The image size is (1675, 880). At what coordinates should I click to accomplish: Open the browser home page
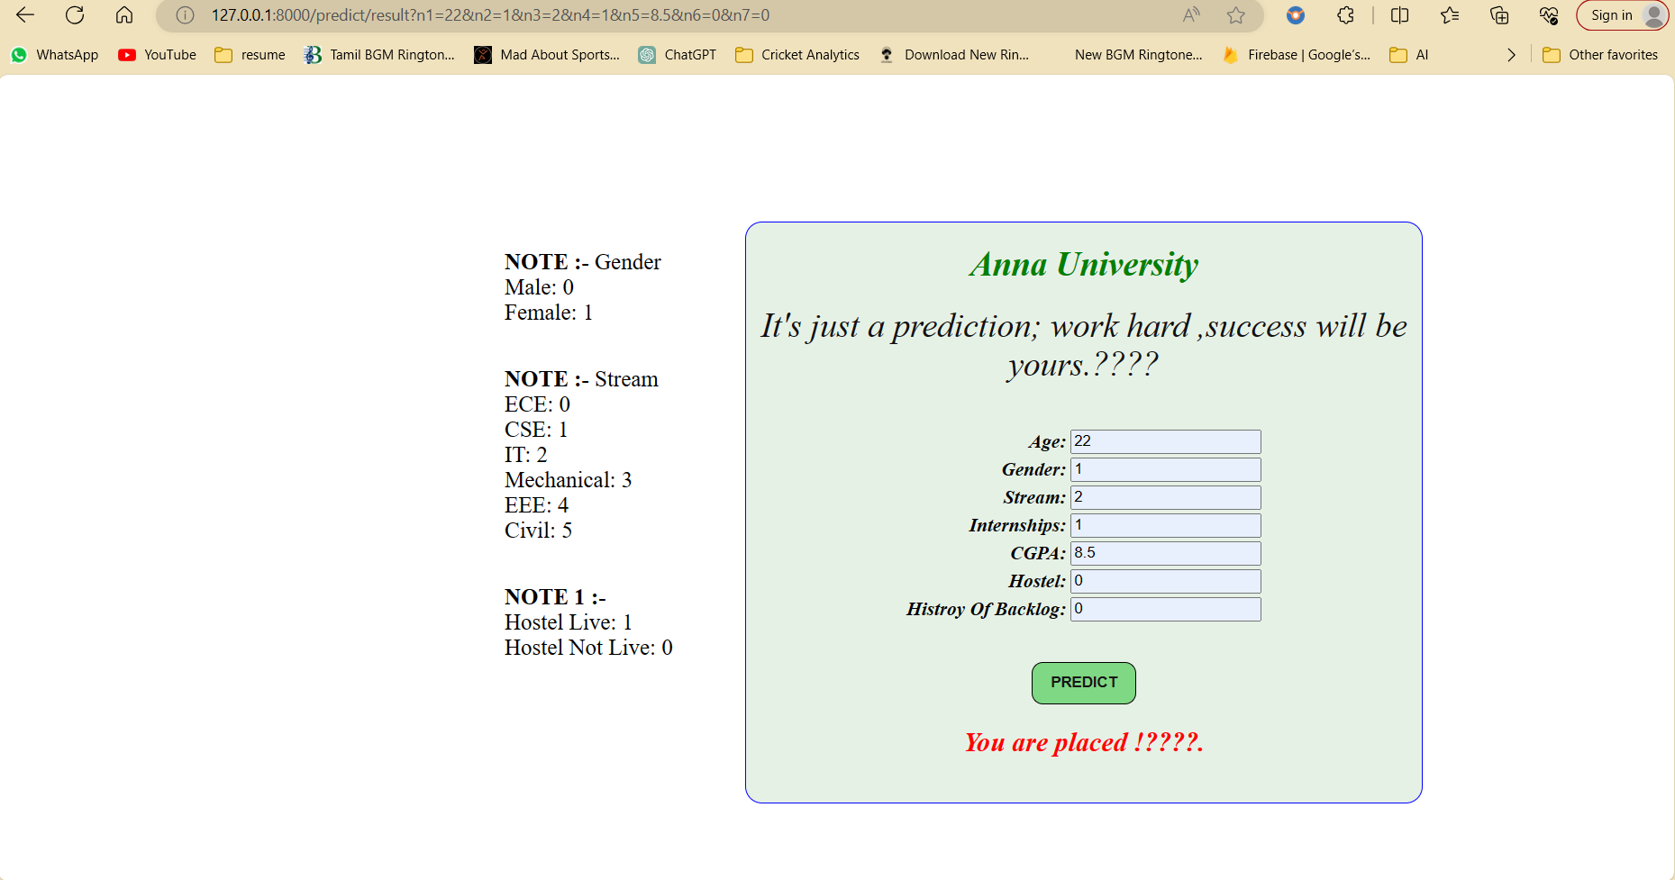point(124,15)
